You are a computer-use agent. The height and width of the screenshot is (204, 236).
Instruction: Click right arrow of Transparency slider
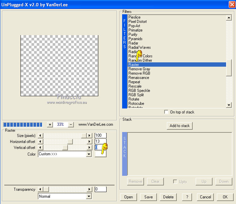click(89, 189)
